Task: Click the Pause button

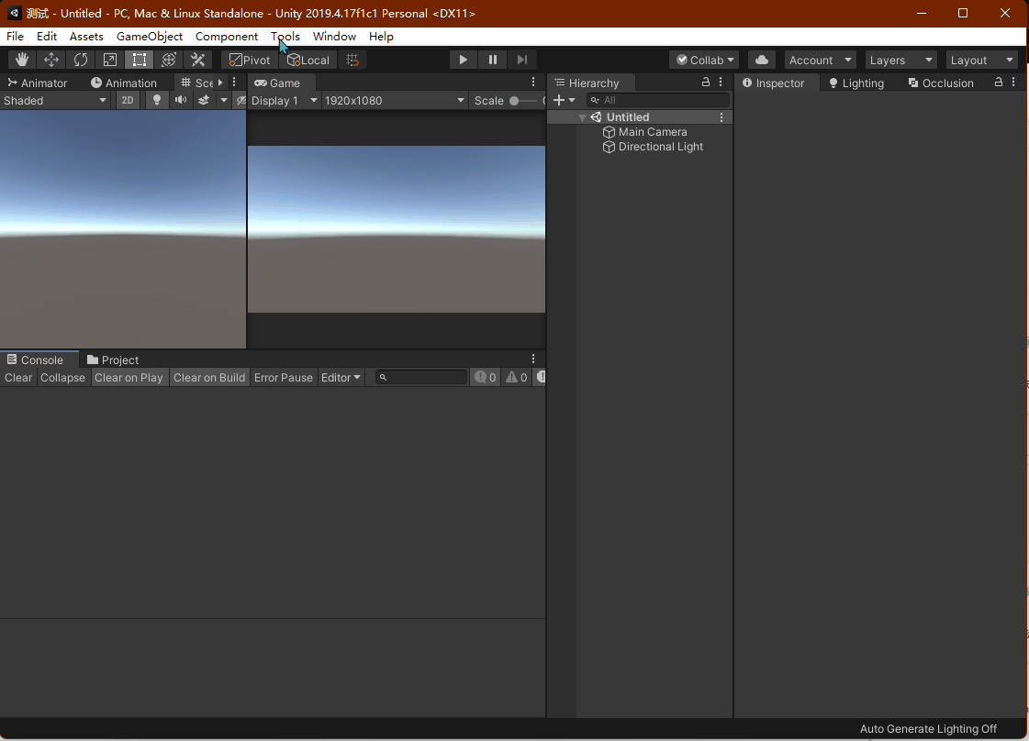Action: tap(493, 60)
